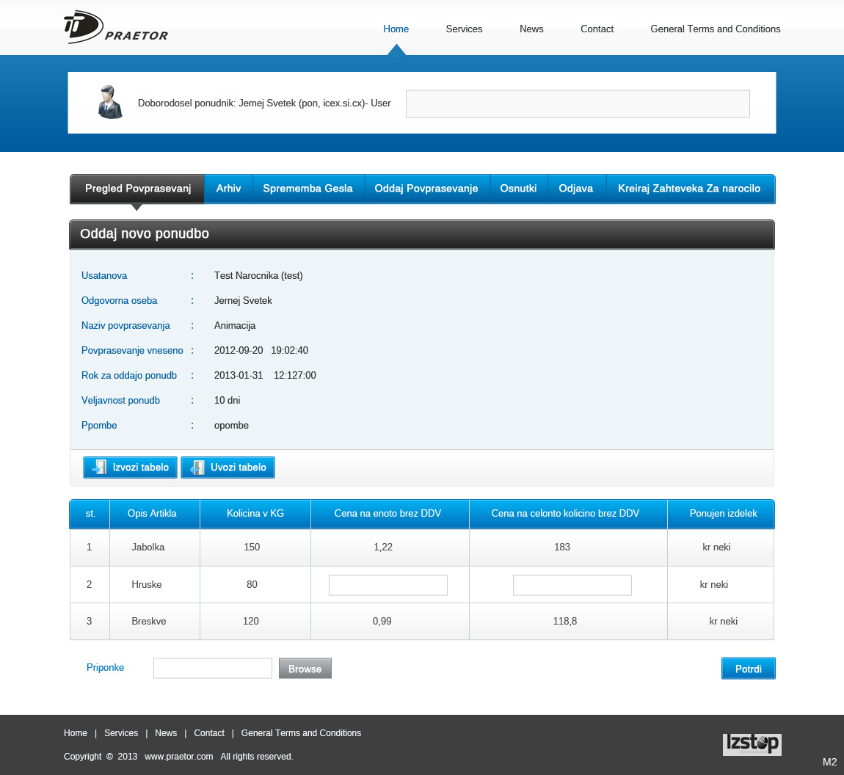Click the user avatar image

coord(110,102)
